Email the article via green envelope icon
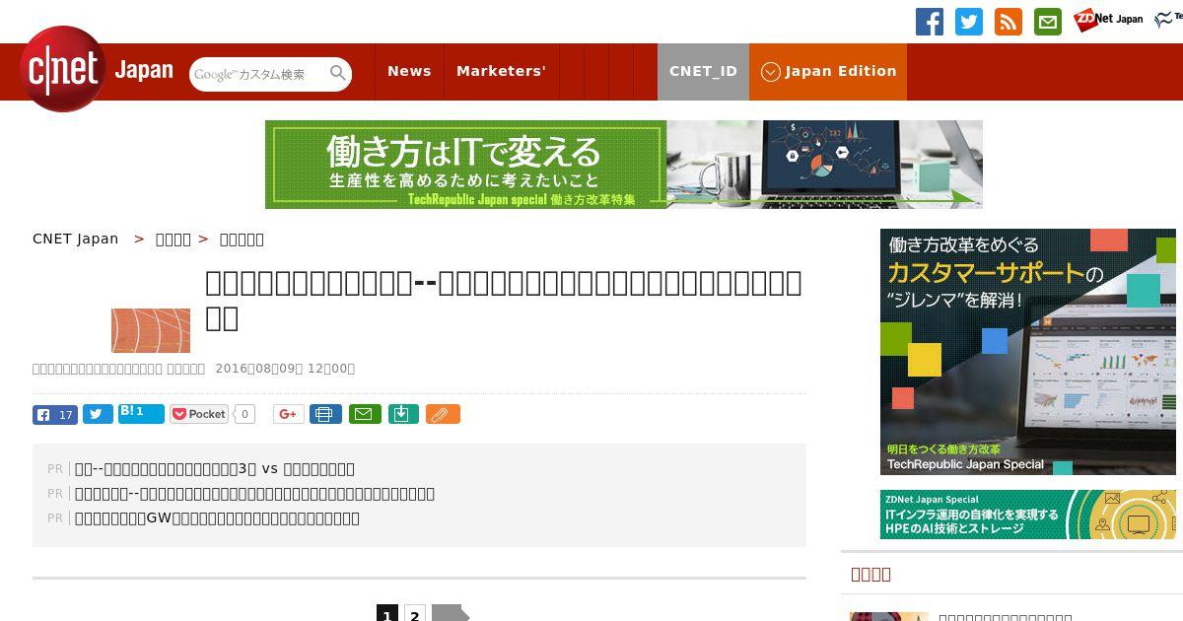This screenshot has width=1183, height=621. [x=363, y=414]
